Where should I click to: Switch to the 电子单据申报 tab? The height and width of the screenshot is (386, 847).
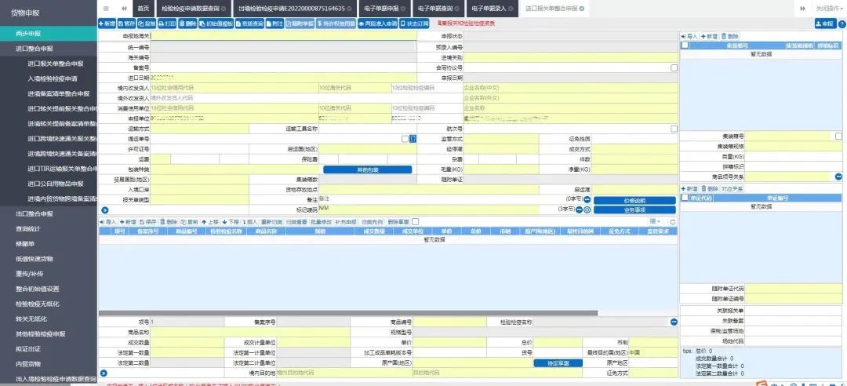coord(384,9)
